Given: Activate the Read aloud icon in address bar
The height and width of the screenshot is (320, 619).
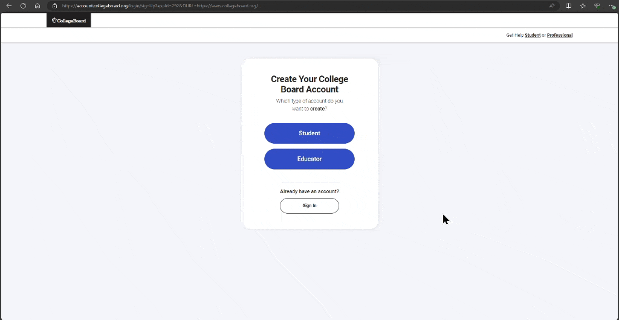Looking at the screenshot, I should pos(552,6).
